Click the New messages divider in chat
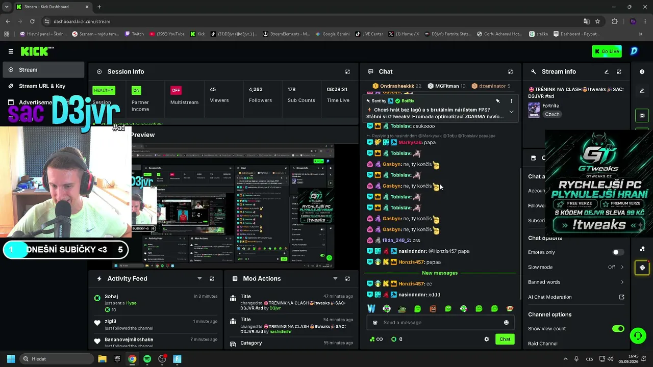The image size is (653, 367). [x=440, y=273]
